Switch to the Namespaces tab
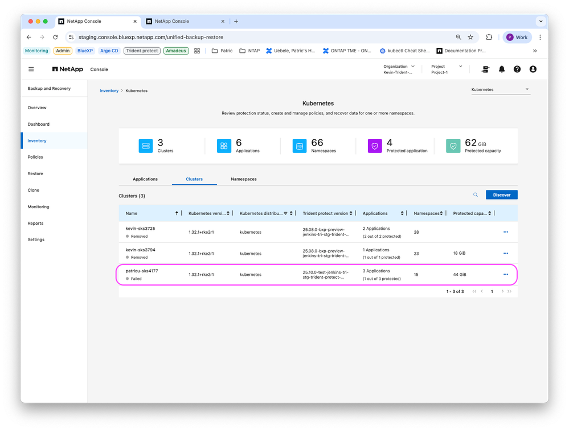The width and height of the screenshot is (569, 430). 244,179
